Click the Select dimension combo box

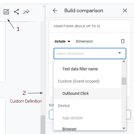pos(90,53)
